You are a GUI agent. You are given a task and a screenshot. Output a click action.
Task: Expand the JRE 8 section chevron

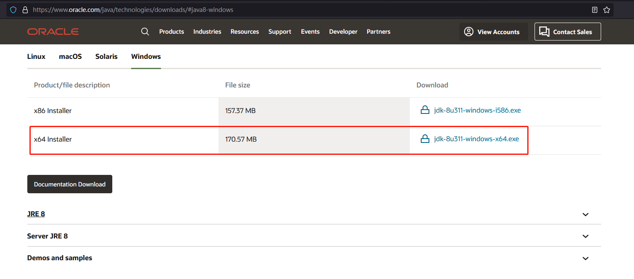[585, 214]
